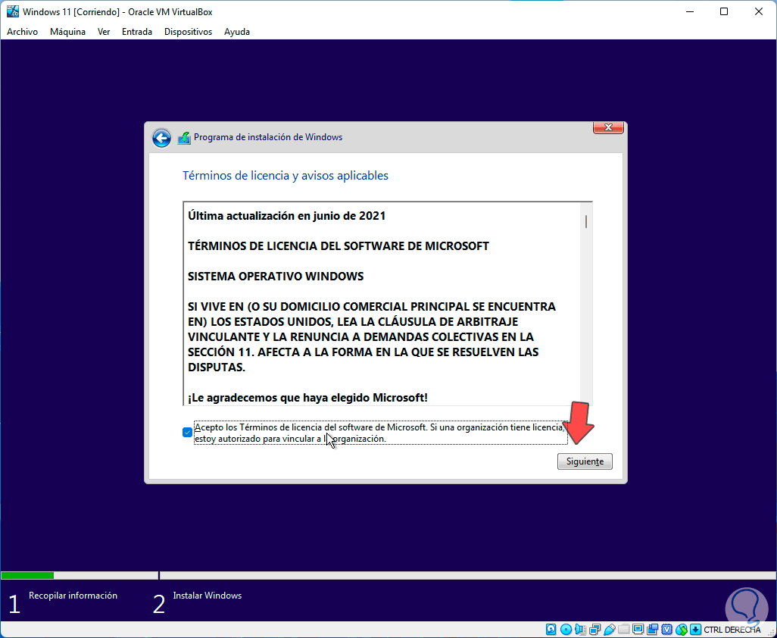Viewport: 777px width, 638px height.
Task: Open the Dispositivos menu
Action: pos(189,32)
